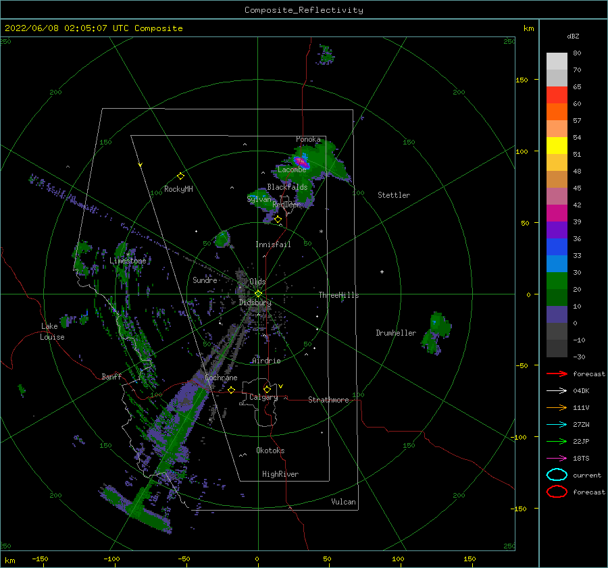
Task: Click the Calgary city label
Action: [263, 397]
